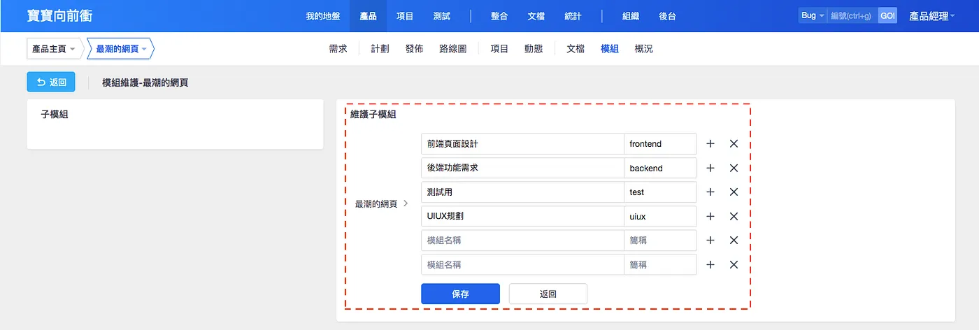Click the GO! button

[x=887, y=15]
